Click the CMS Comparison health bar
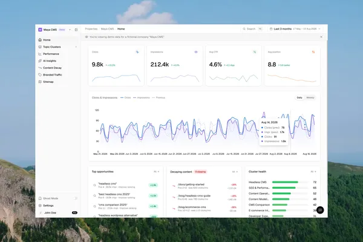The width and height of the screenshot is (363, 242). 290,204
